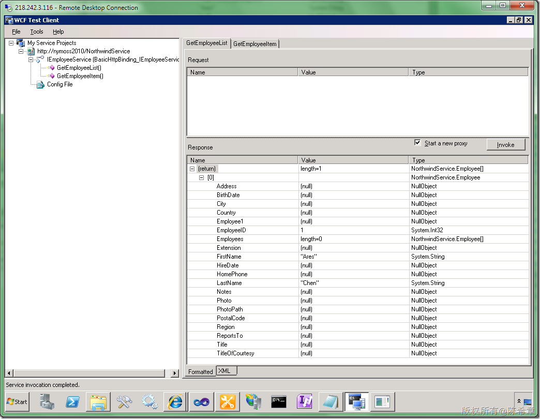Viewport: 540px width, 419px height.
Task: Click the gears services icon in taskbar
Action: tap(150, 402)
